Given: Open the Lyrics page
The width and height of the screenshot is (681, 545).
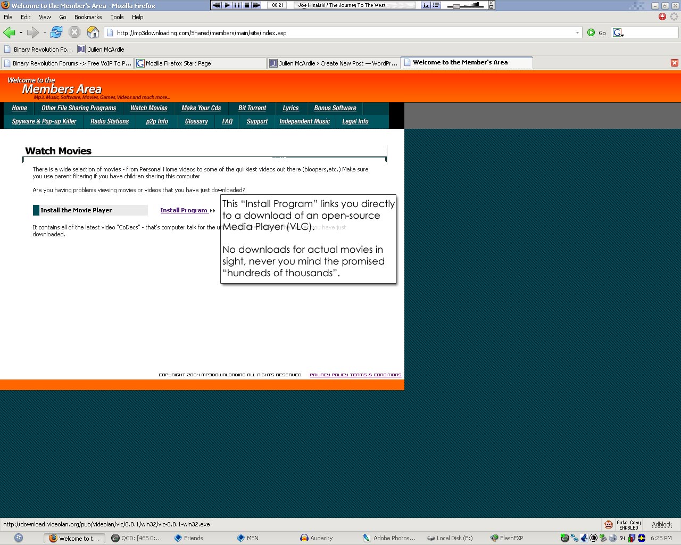Looking at the screenshot, I should click(x=290, y=108).
